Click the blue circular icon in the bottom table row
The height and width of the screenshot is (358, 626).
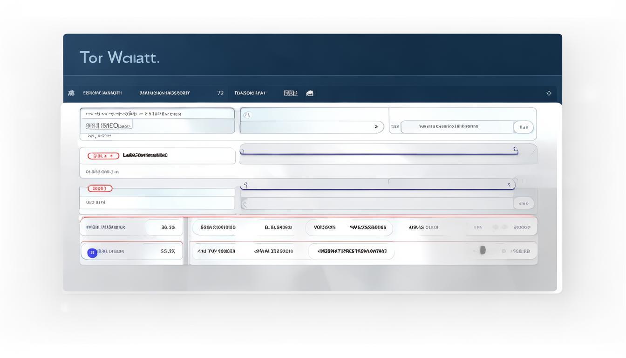[x=92, y=253]
